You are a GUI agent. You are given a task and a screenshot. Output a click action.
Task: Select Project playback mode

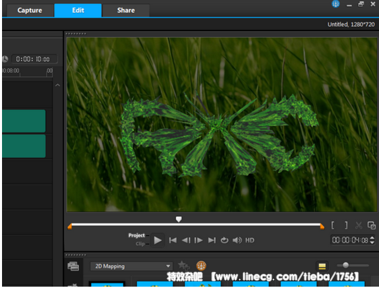click(137, 235)
